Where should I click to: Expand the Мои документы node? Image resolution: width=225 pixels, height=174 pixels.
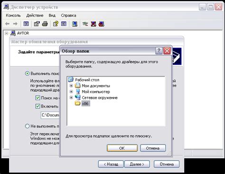click(71, 86)
